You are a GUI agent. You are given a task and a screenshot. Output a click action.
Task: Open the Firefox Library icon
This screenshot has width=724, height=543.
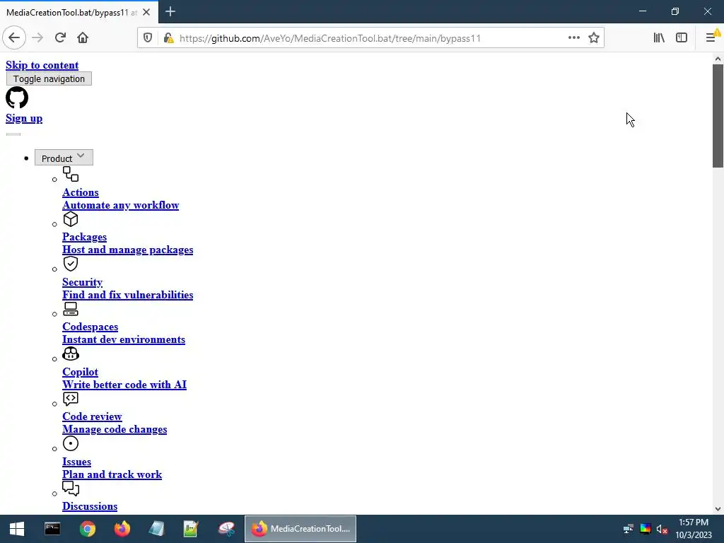(659, 38)
